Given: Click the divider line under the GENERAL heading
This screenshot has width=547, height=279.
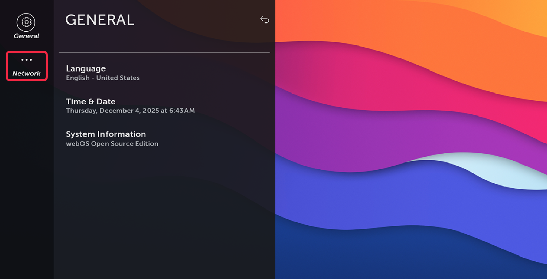Looking at the screenshot, I should point(164,52).
